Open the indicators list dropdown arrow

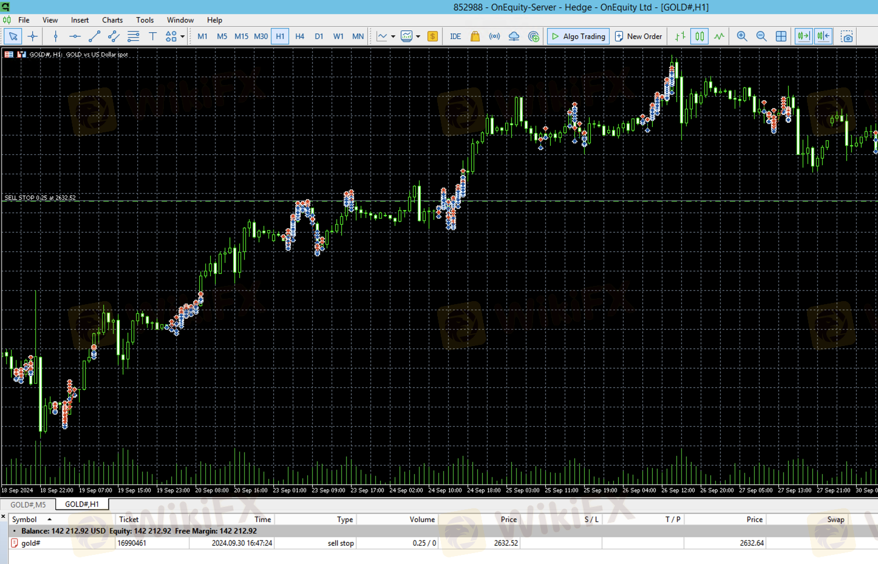[393, 36]
